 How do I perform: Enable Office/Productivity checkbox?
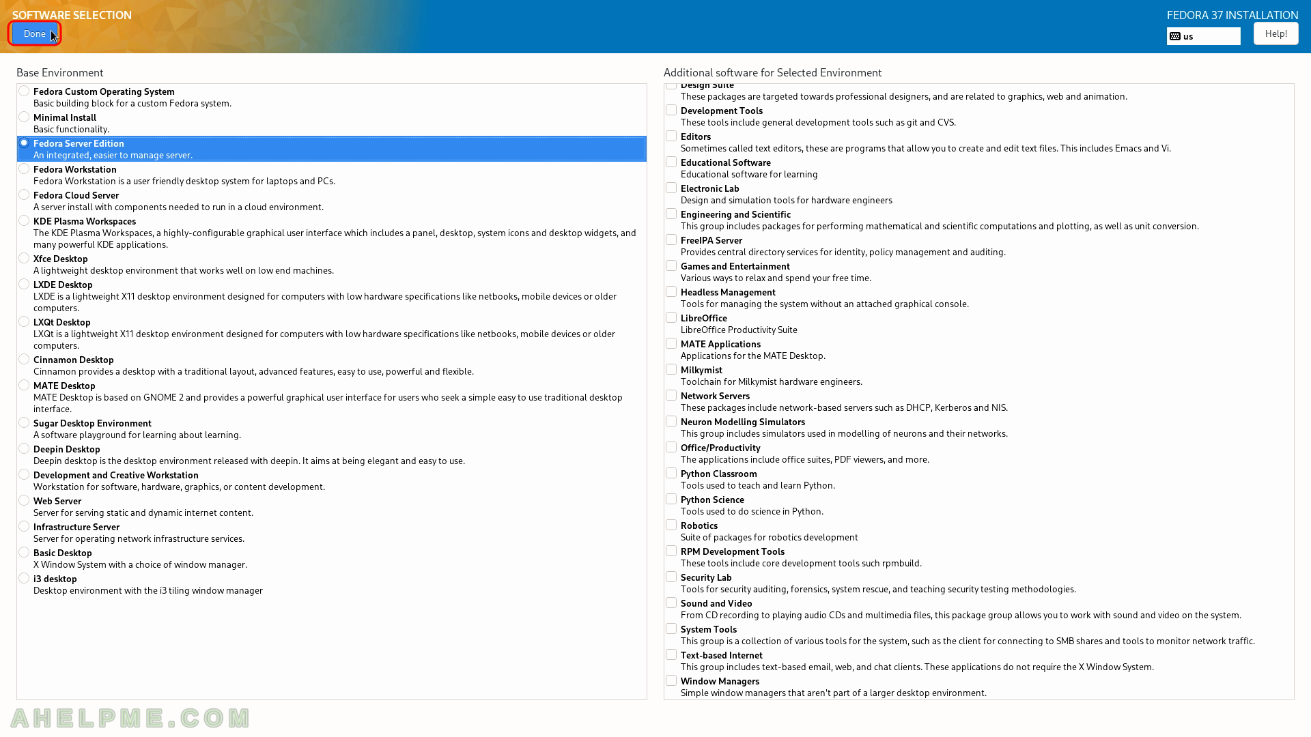click(x=671, y=447)
